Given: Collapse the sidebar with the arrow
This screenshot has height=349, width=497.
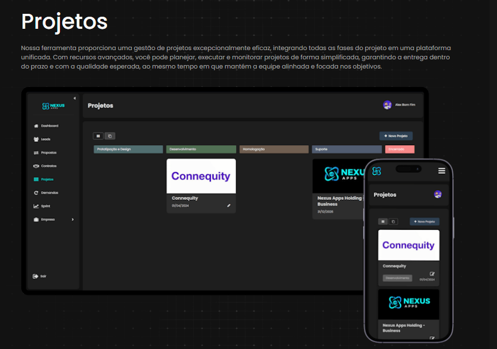Looking at the screenshot, I should click(x=74, y=97).
